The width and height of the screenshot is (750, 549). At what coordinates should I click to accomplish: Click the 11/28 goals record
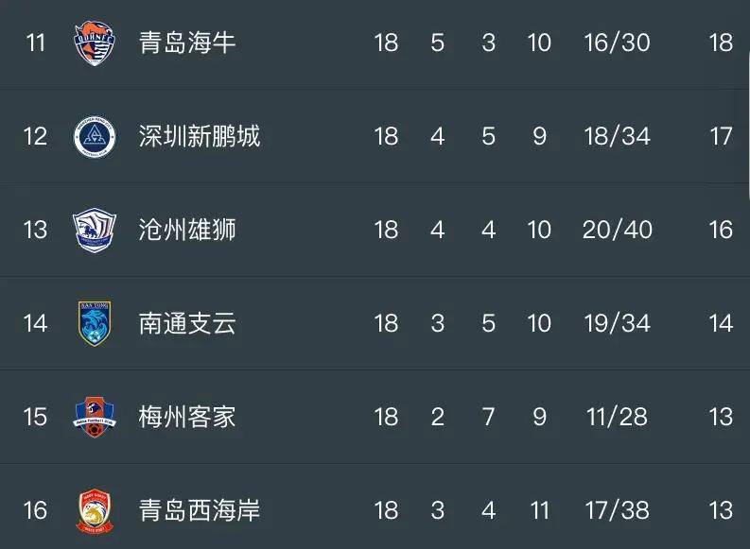(618, 417)
